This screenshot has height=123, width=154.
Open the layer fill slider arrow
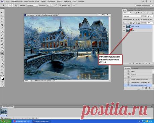tap(152, 23)
